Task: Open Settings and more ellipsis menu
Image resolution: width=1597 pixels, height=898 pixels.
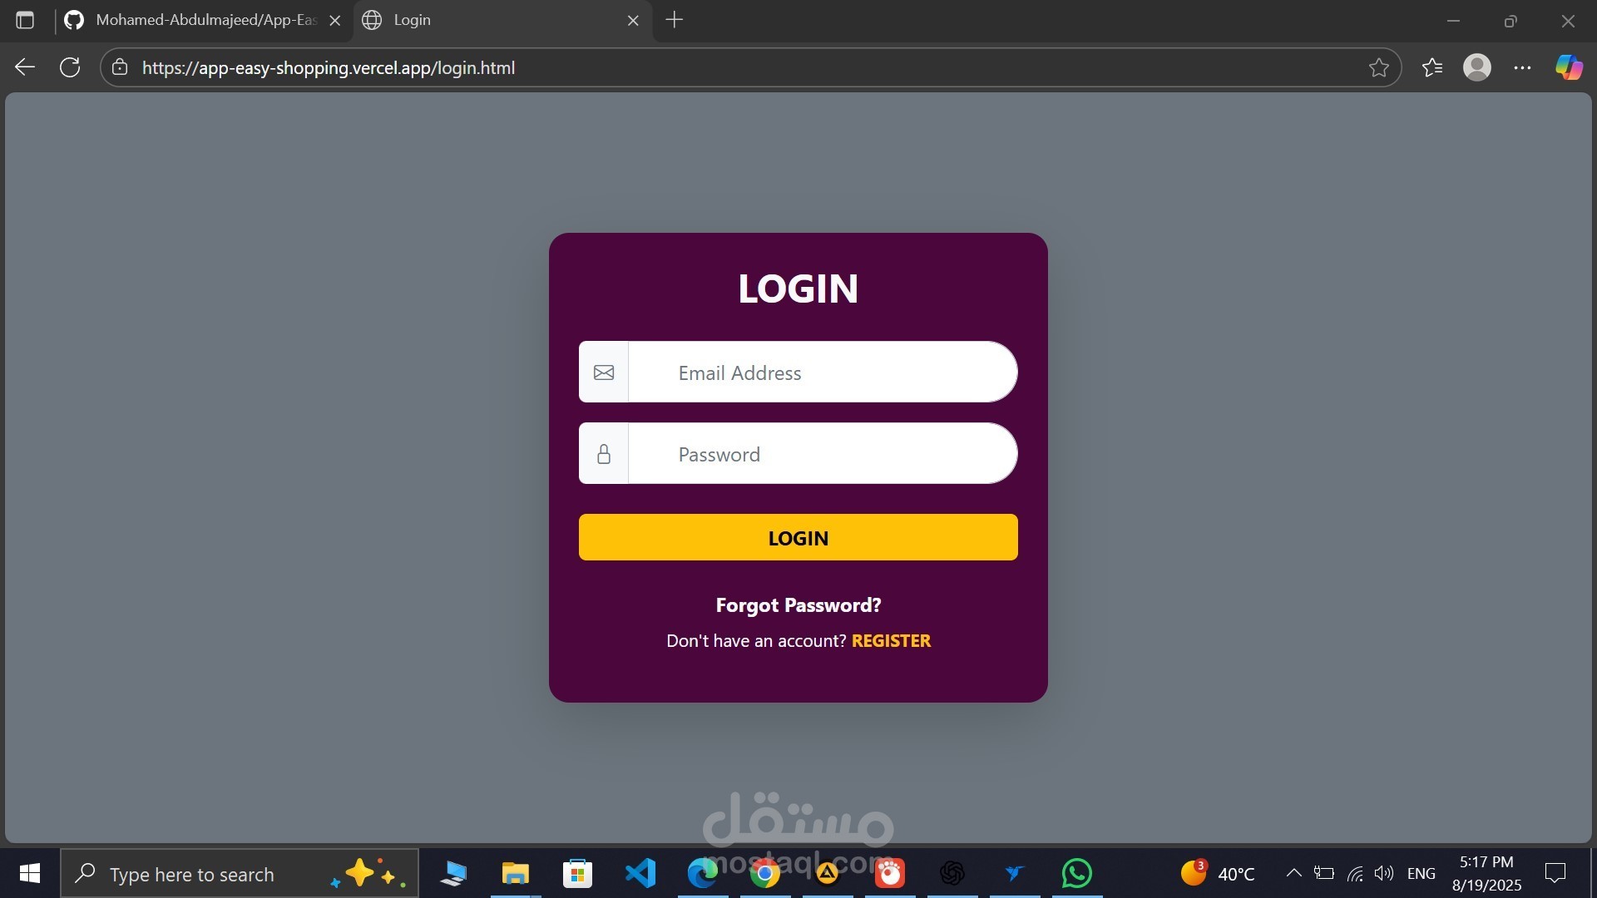Action: coord(1522,67)
